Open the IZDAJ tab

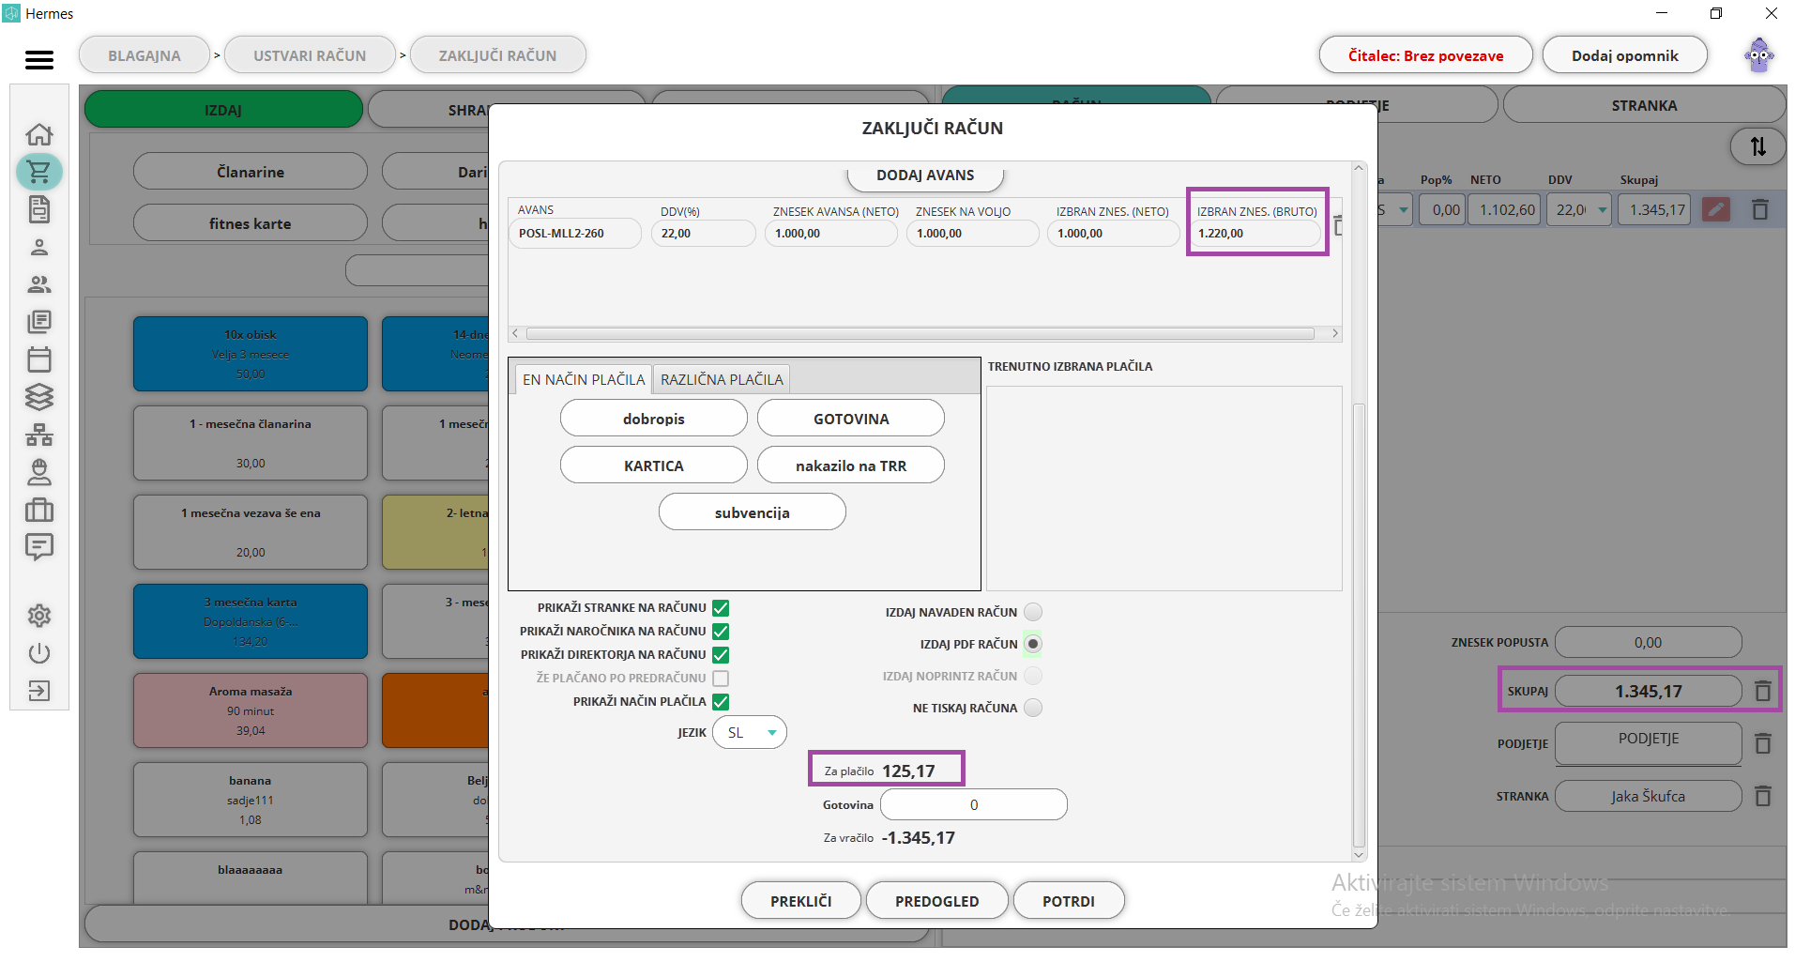(x=223, y=110)
